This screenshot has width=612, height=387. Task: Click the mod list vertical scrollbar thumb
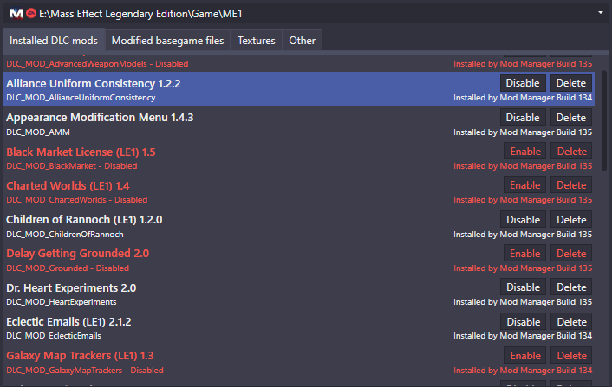[604, 120]
